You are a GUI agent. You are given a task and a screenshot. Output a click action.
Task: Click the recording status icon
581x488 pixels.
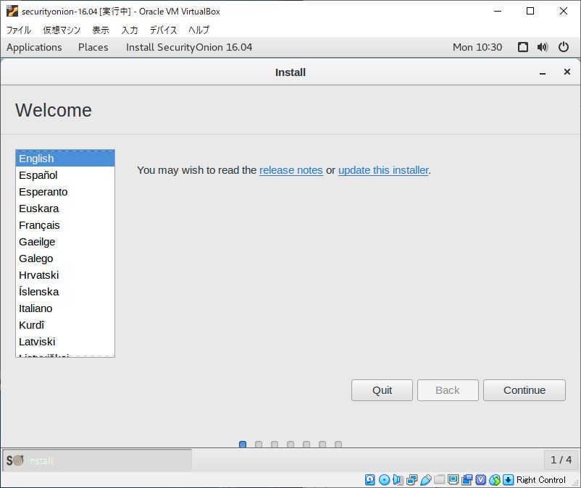(x=467, y=480)
